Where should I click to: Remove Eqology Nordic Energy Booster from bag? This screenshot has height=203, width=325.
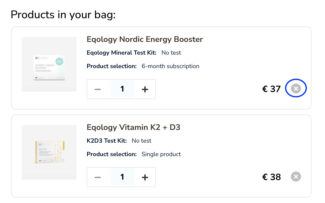pyautogui.click(x=296, y=89)
